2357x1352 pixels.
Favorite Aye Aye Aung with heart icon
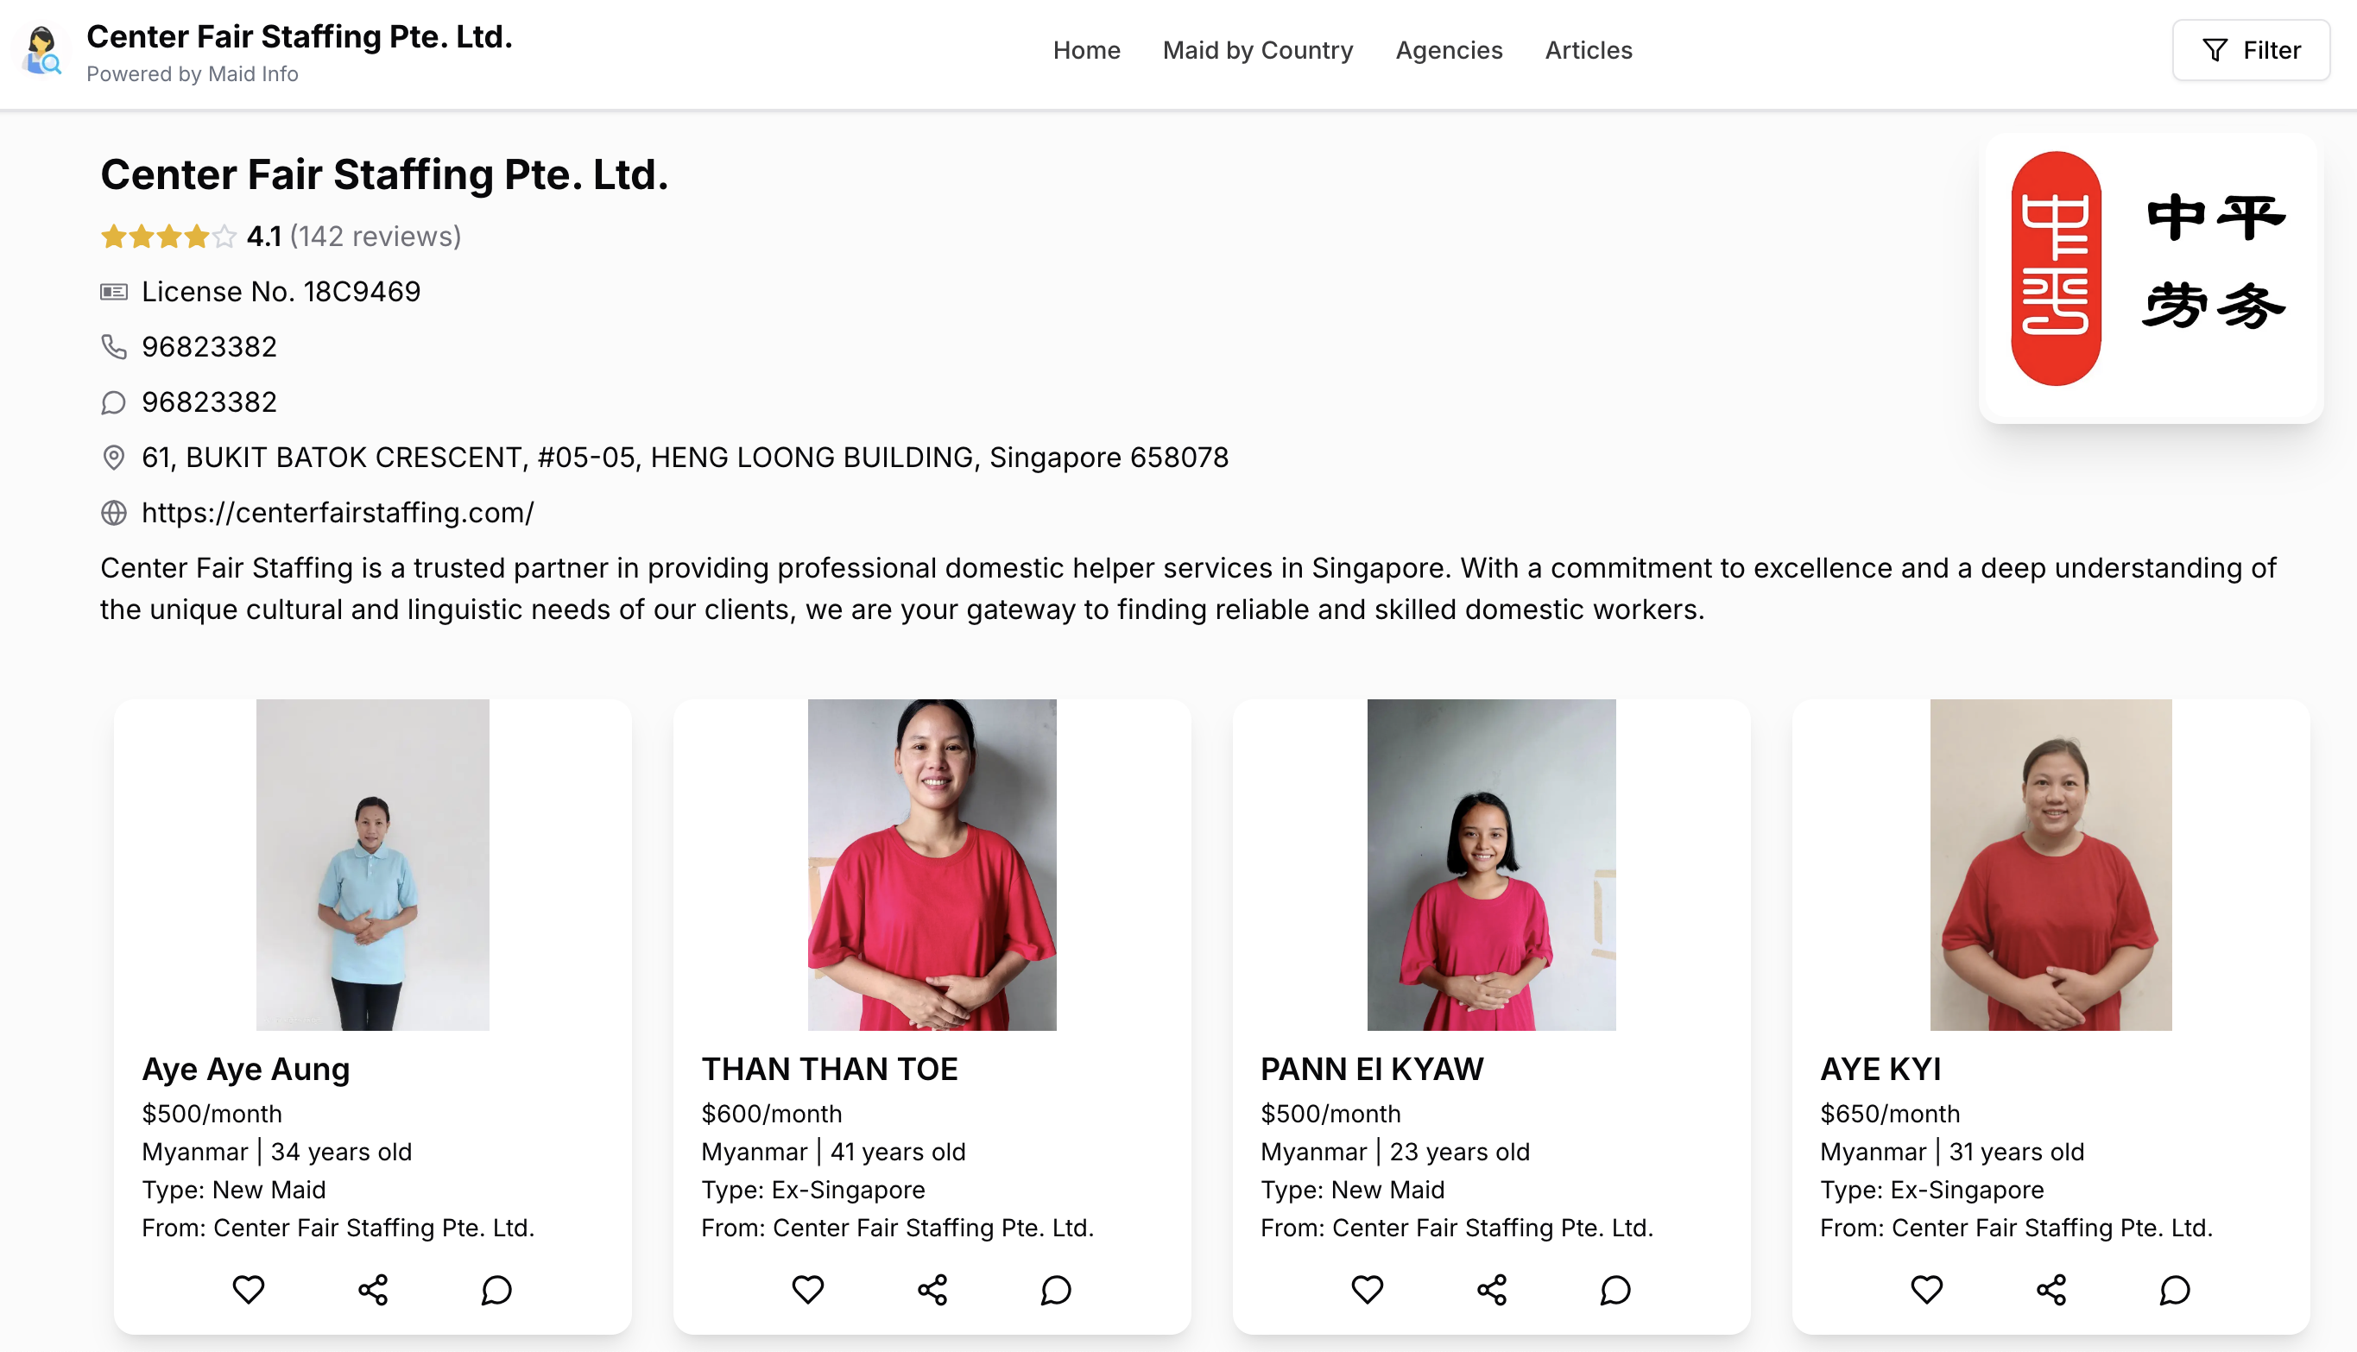[x=248, y=1290]
